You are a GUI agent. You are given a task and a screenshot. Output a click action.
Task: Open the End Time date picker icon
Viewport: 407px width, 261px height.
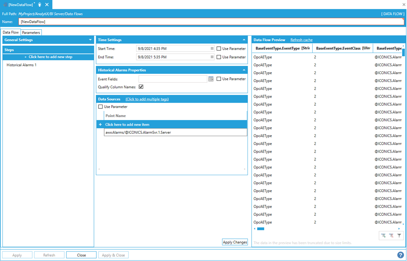click(x=212, y=57)
